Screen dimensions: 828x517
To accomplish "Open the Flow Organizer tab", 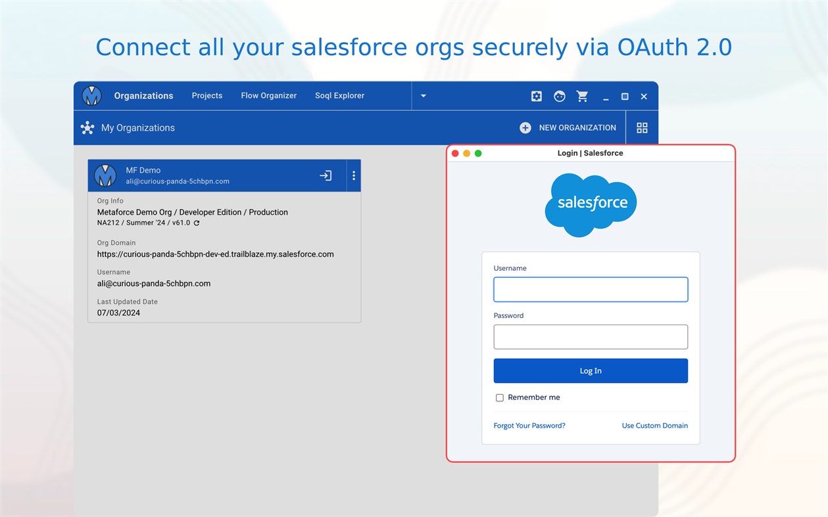I will click(269, 96).
